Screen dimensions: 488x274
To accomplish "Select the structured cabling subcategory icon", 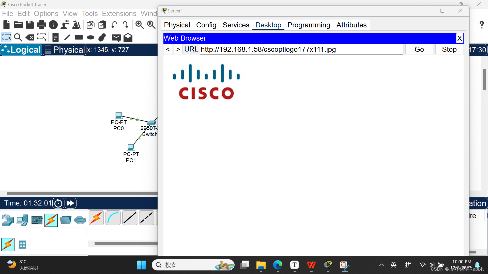I will (x=22, y=245).
